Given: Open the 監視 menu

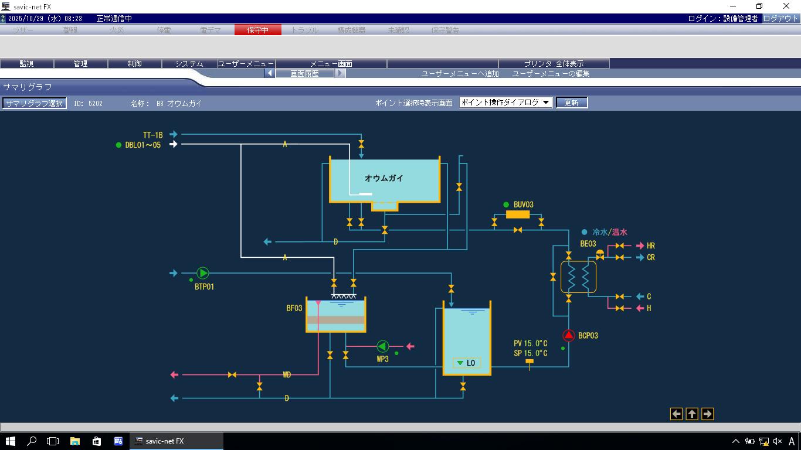Looking at the screenshot, I should 26,64.
